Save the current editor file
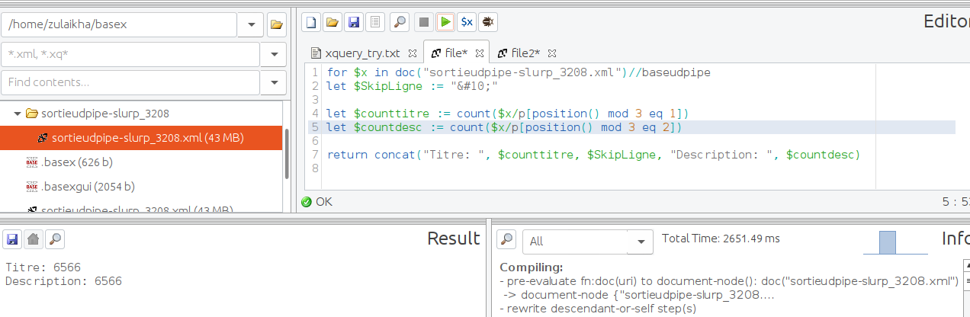The image size is (970, 317). click(353, 23)
